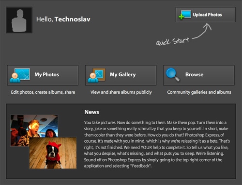Screen dimensions: 242x185
Task: Open the My Photos button
Action: tap(43, 75)
